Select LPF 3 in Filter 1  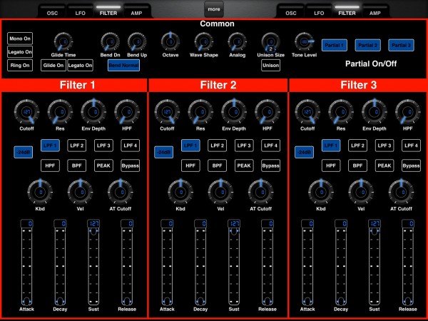click(x=103, y=146)
